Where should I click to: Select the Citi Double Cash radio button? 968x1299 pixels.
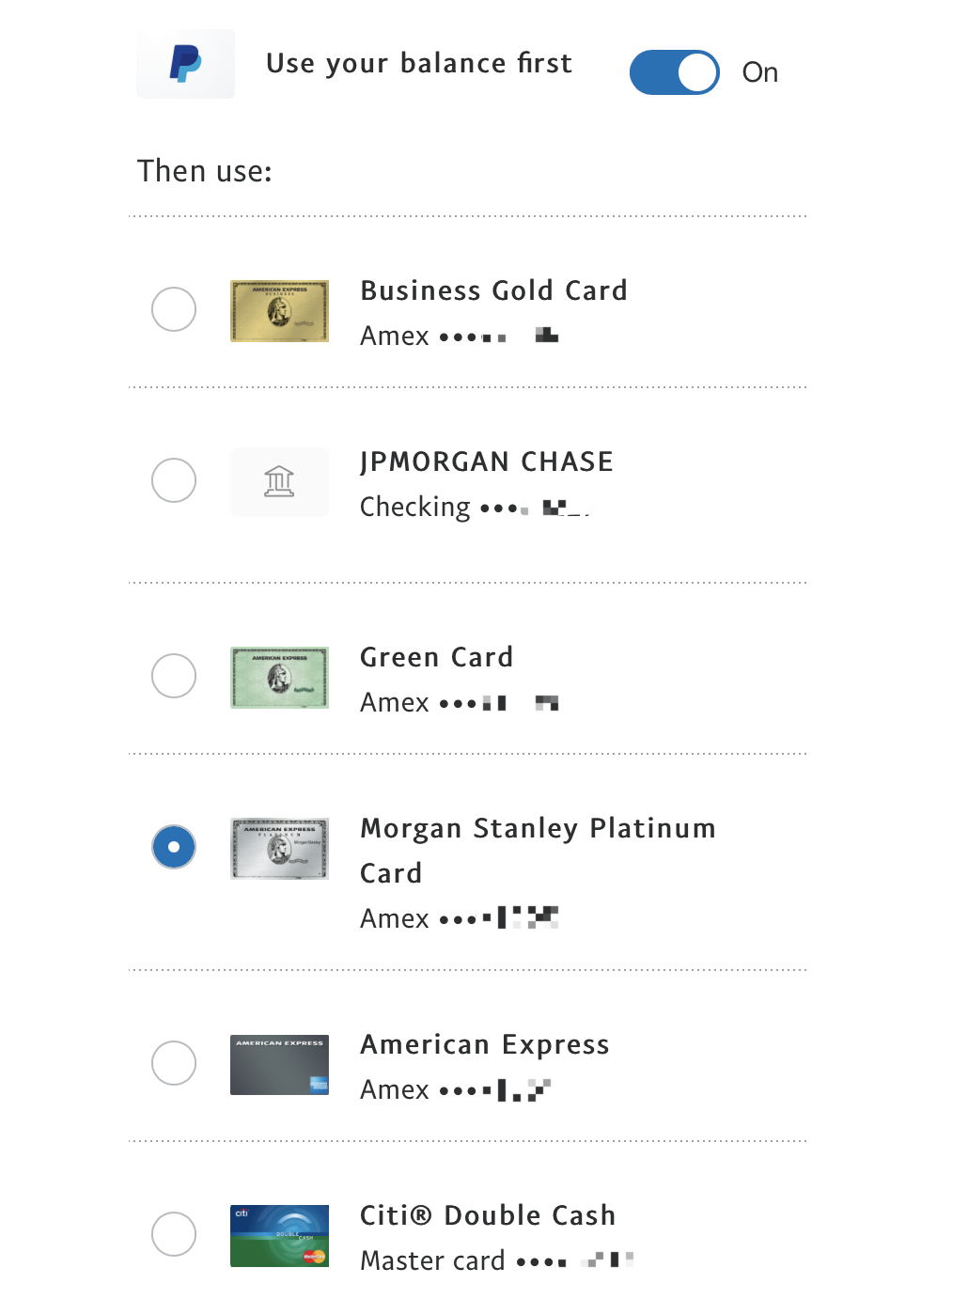174,1234
